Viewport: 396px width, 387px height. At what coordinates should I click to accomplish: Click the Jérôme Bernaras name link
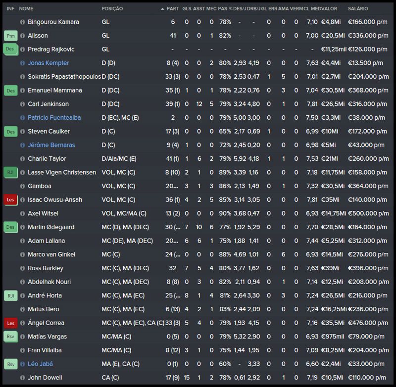click(51, 145)
